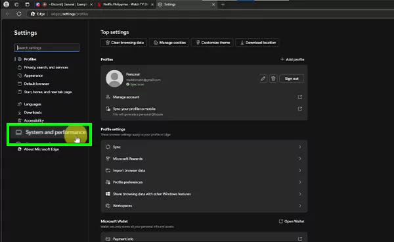Click the Manage account person icon

coord(108,97)
